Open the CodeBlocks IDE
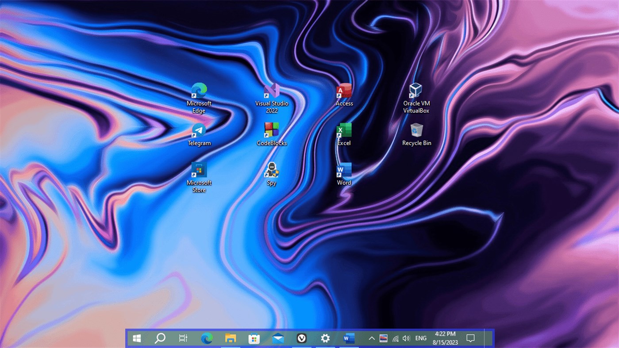 [271, 131]
